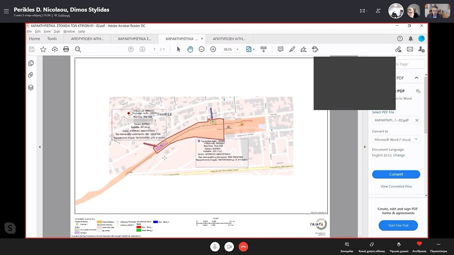The image size is (454, 255).
Task: Open Convert to format dropdown
Action: tap(396, 140)
